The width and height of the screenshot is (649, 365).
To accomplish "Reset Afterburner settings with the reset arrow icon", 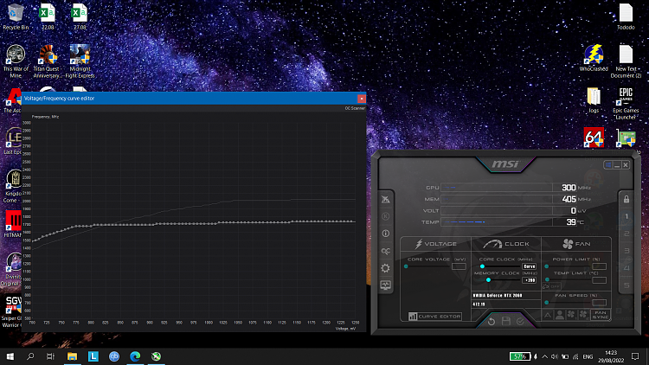I will click(492, 321).
